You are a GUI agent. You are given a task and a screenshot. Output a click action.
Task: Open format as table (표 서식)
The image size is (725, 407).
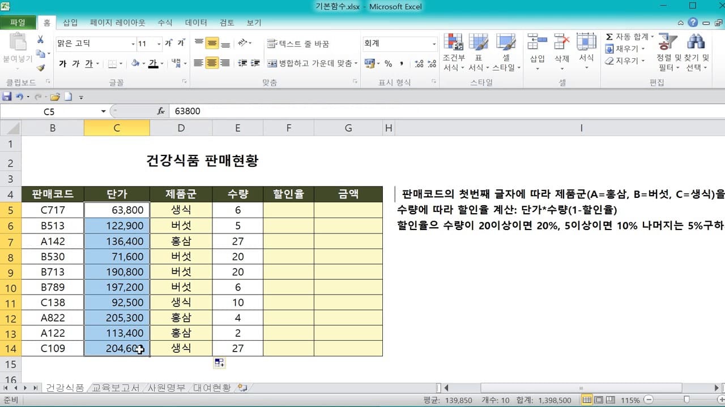(479, 52)
